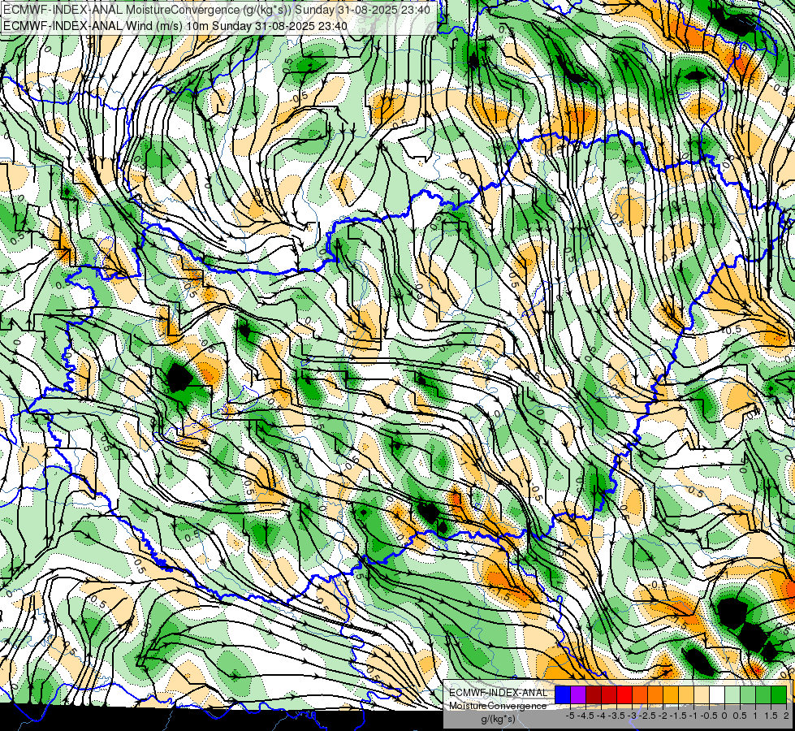Click the legend label ECMWF-INDEX-ANAL

(x=499, y=693)
